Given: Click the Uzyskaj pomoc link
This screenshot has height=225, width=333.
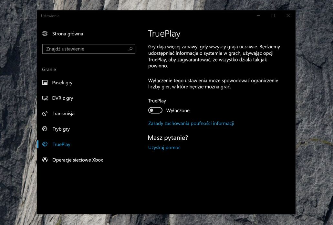Looking at the screenshot, I should pyautogui.click(x=164, y=147).
